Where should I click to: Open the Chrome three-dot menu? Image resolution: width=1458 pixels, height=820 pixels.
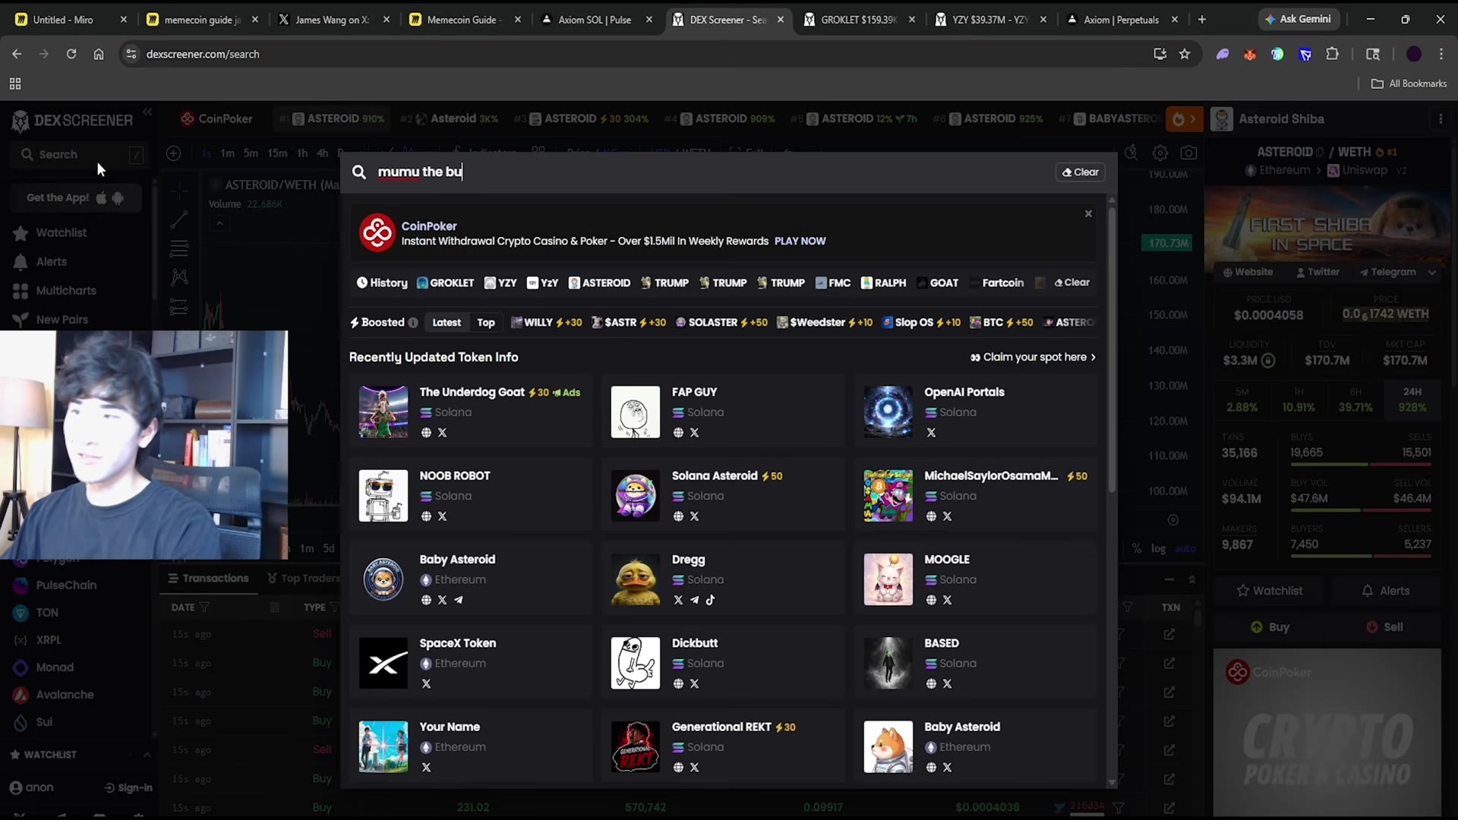pos(1441,54)
